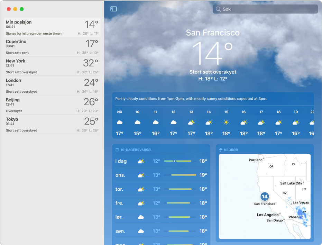This screenshot has width=322, height=245.
Task: Click the cloud icon for hour 11
Action: 155,122
